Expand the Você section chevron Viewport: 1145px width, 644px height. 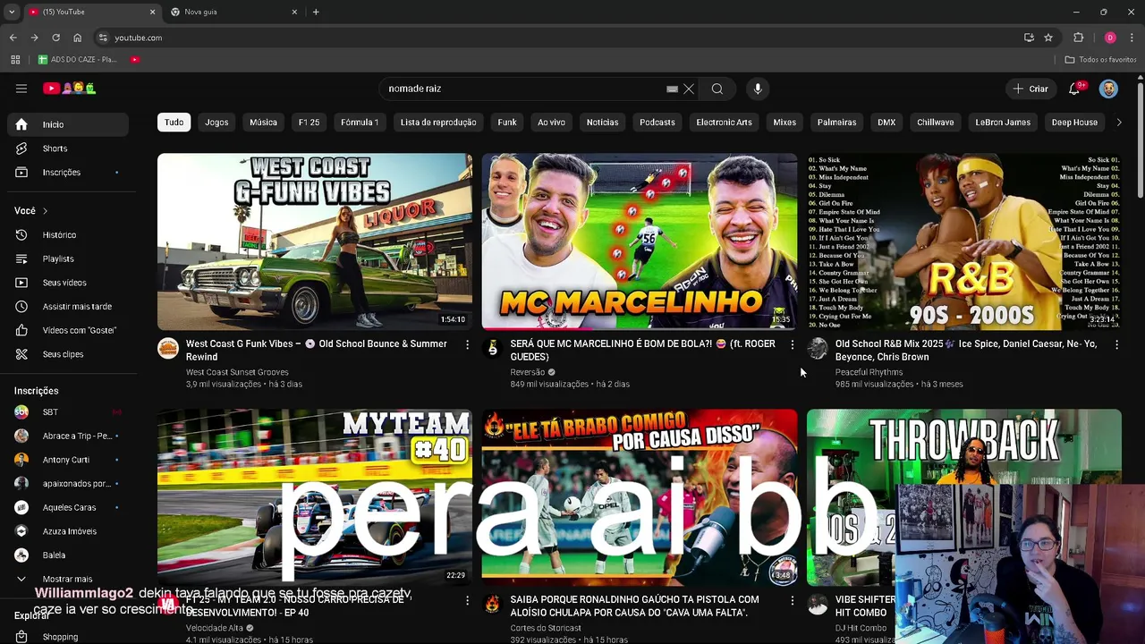[x=45, y=211]
